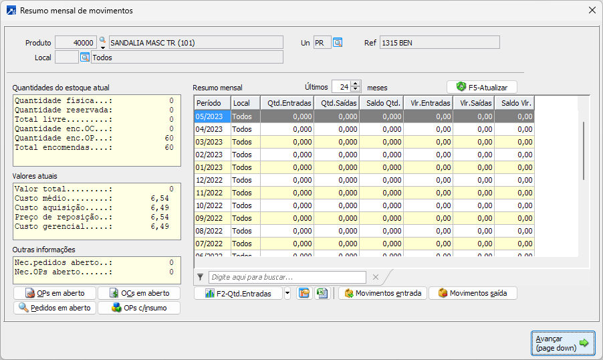Show OPs em aberto
This screenshot has width=603, height=360.
54,293
